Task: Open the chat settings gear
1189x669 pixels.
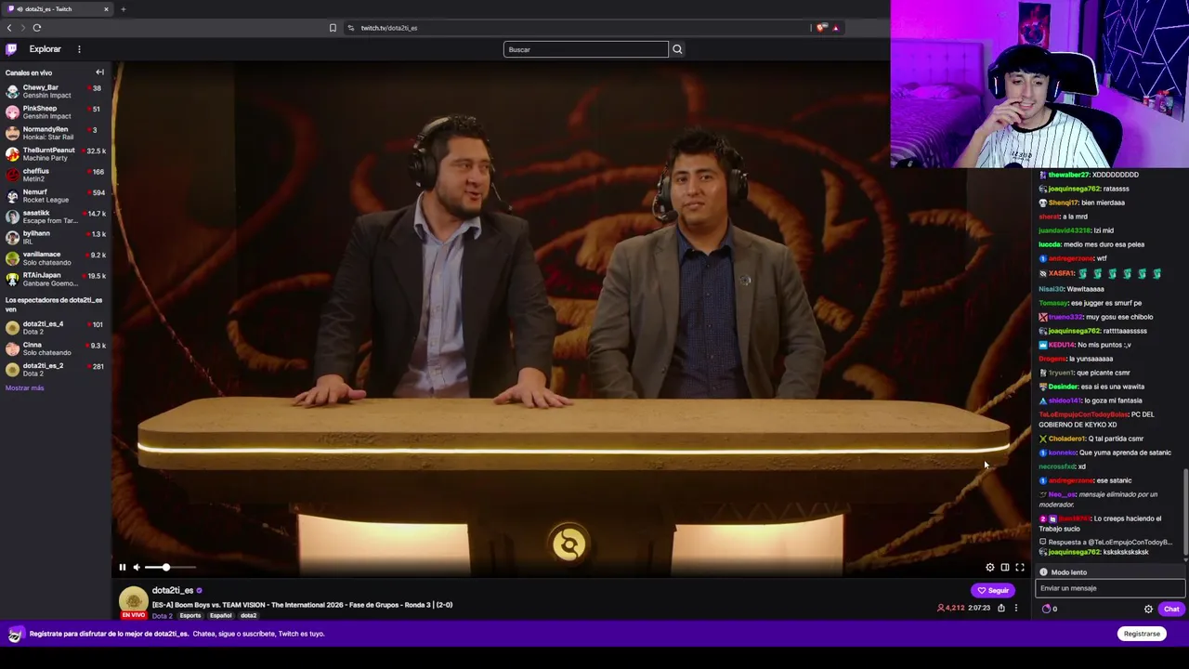Action: 1148,610
